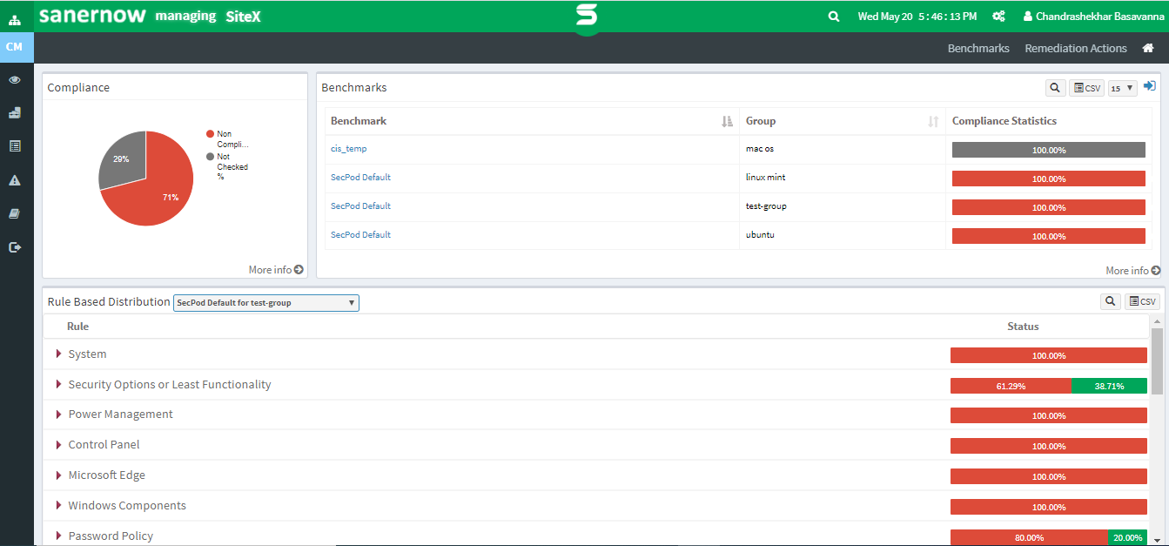The width and height of the screenshot is (1169, 546).
Task: Open the Benchmarks menu item
Action: 978,48
